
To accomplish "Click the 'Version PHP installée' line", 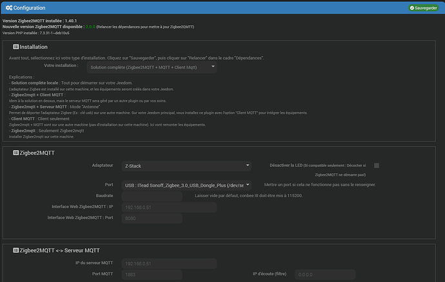I will (35, 33).
